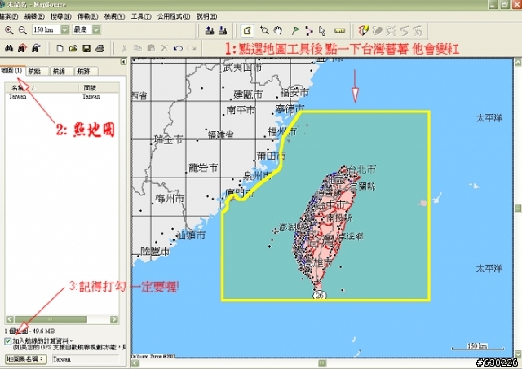Click the find recently found places icon
Image resolution: width=522 pixels, height=369 pixels.
[36, 49]
